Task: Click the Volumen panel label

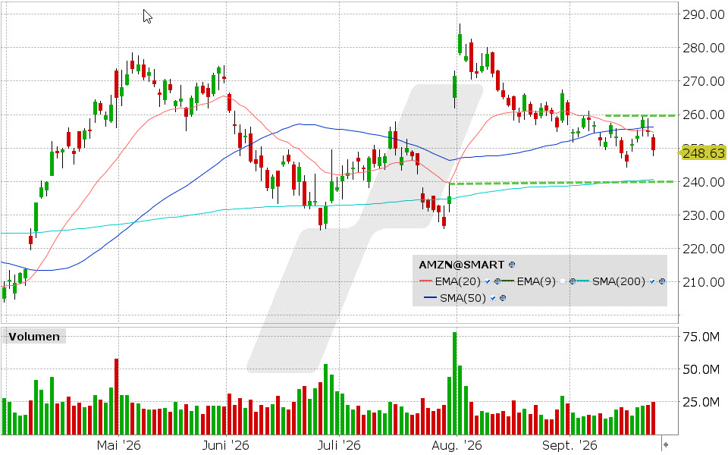Action: click(x=34, y=337)
